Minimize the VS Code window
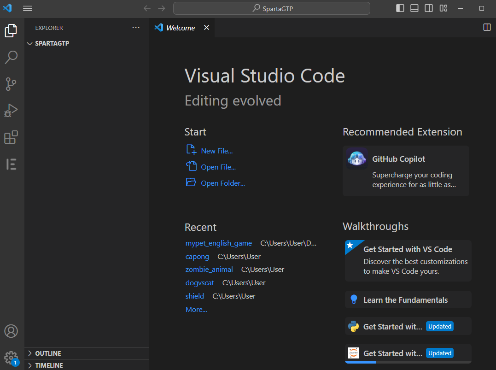 tap(461, 8)
